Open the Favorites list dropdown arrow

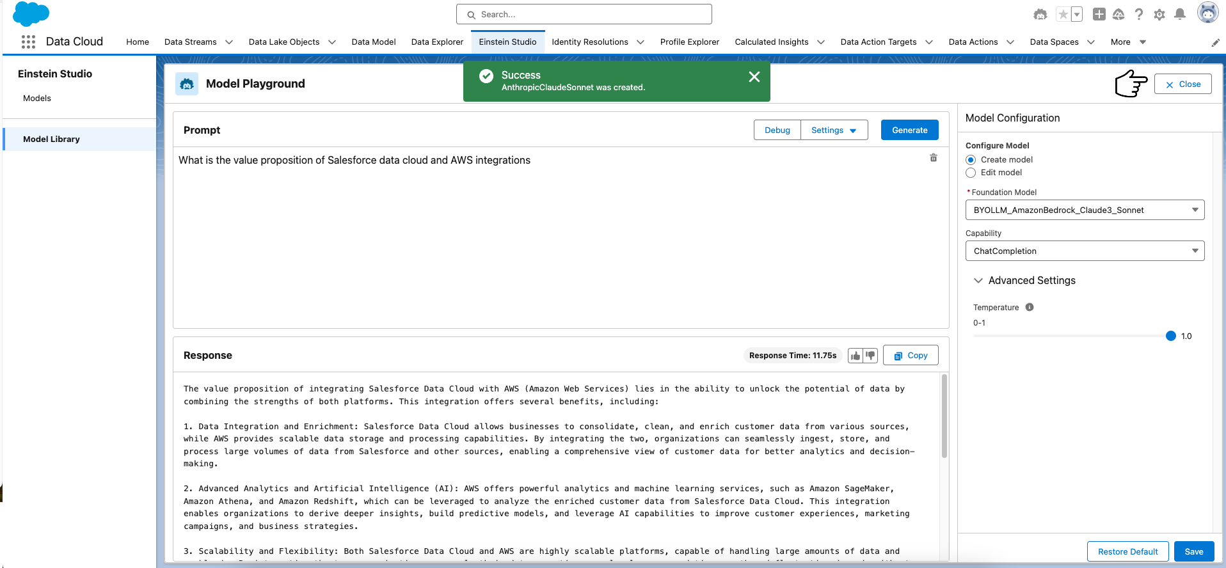(1077, 14)
